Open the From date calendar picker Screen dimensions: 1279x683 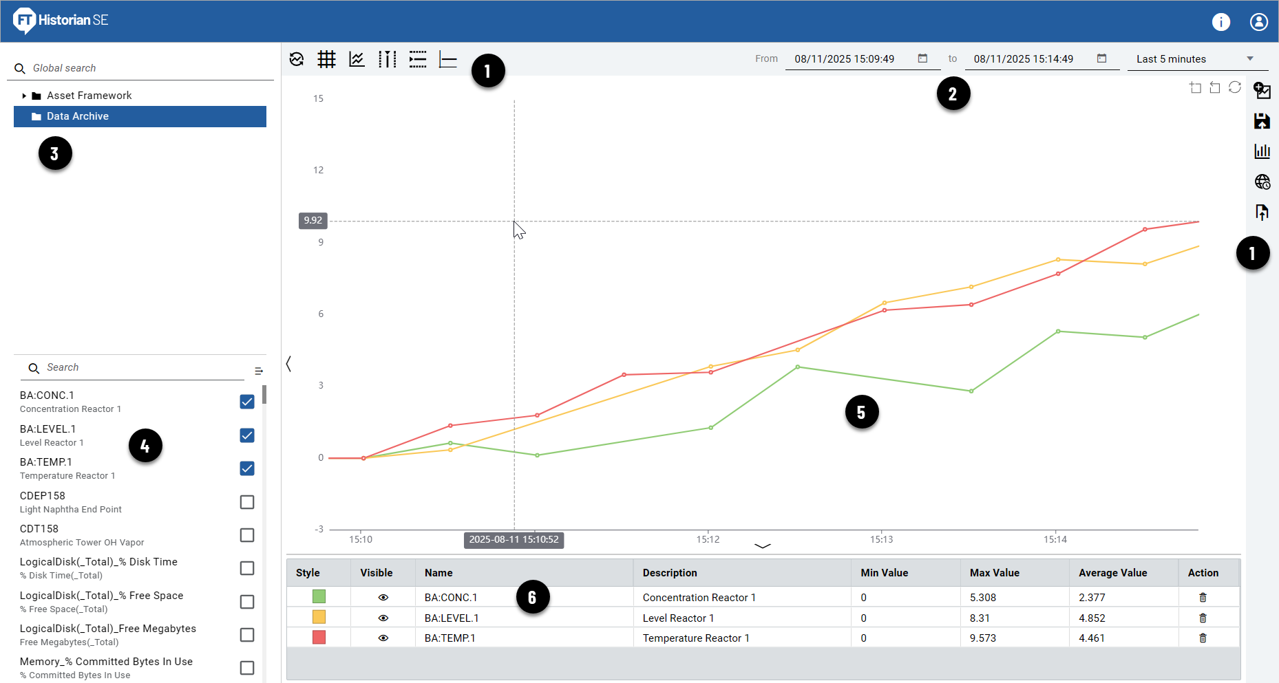(922, 58)
